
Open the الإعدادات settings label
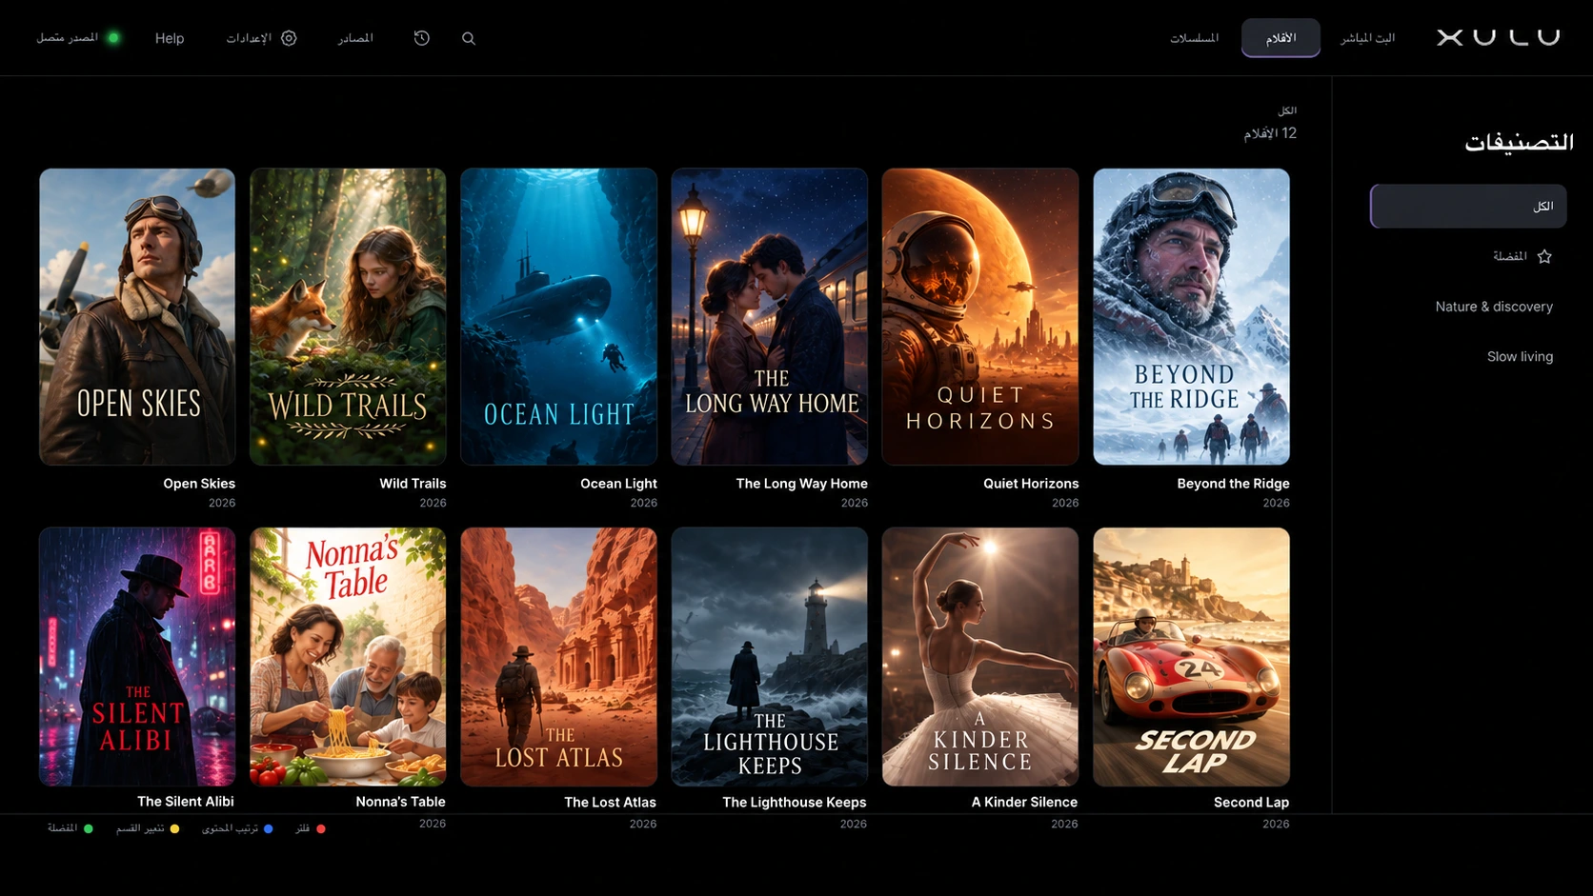[249, 38]
